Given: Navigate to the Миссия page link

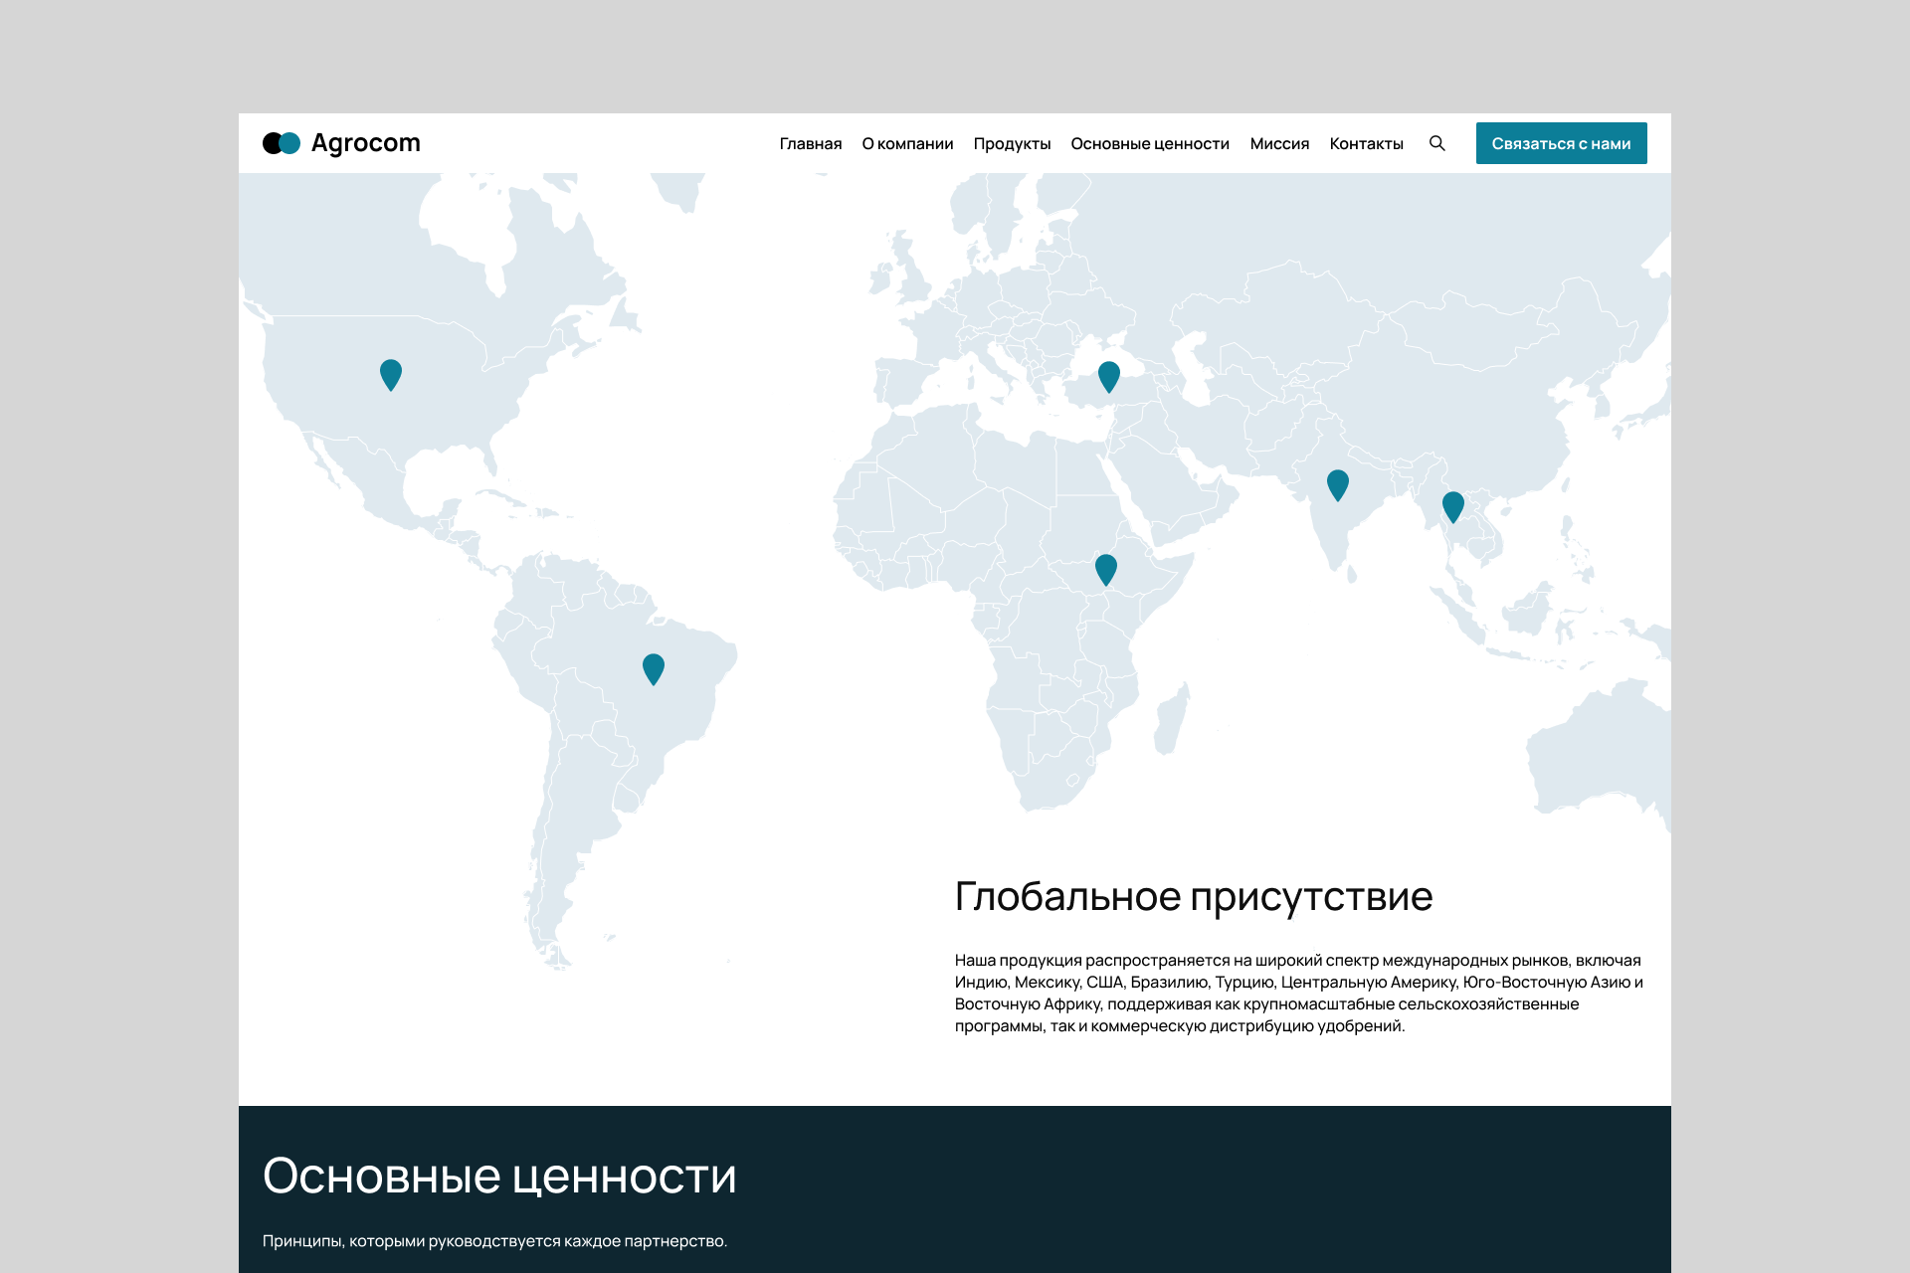Looking at the screenshot, I should point(1279,143).
